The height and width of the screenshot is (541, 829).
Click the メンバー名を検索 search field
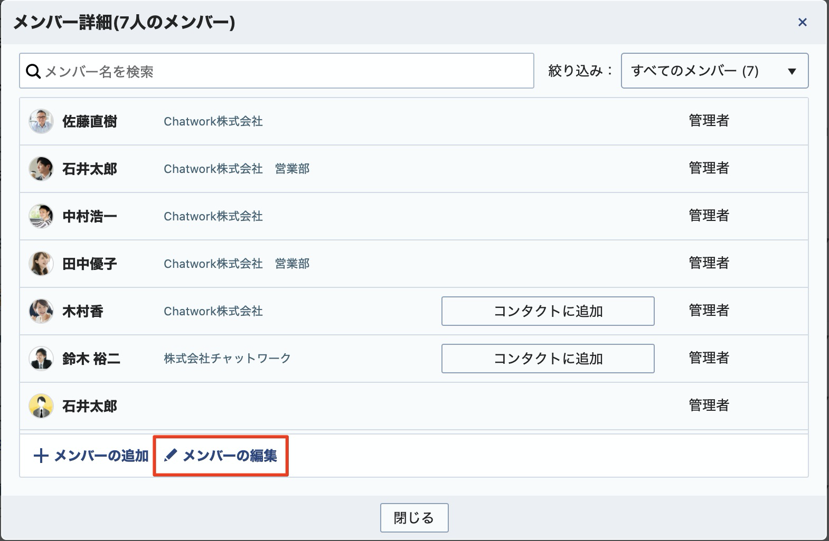pyautogui.click(x=285, y=71)
